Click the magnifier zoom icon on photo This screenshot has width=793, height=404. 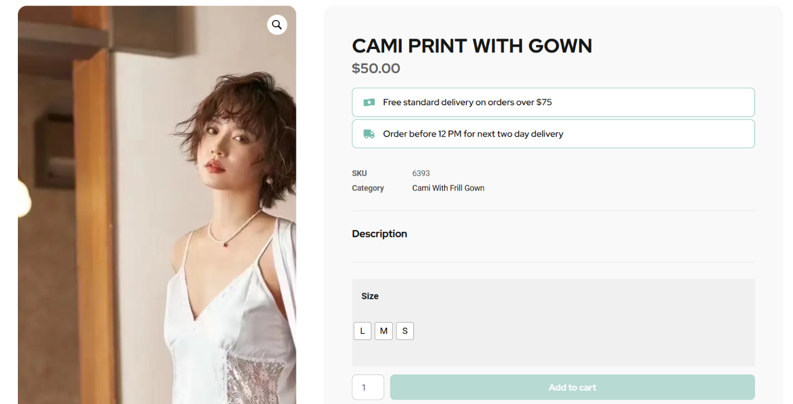coord(276,25)
